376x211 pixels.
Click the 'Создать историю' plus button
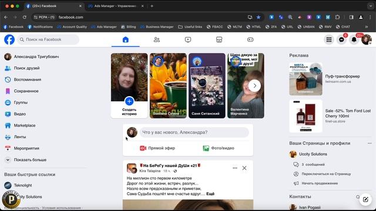(x=129, y=101)
